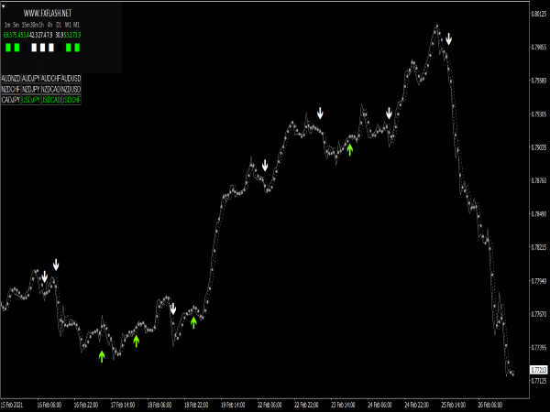Select the white sell arrow at chart peak
550x412 pixels.
coord(449,38)
